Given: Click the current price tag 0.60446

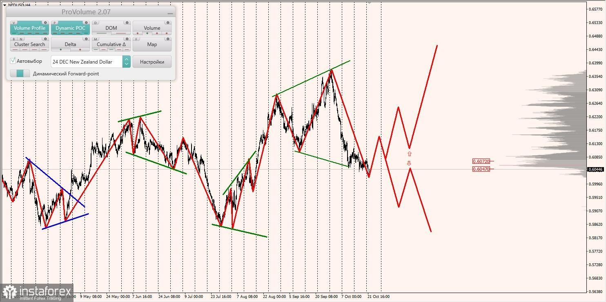Looking at the screenshot, I should coord(595,169).
